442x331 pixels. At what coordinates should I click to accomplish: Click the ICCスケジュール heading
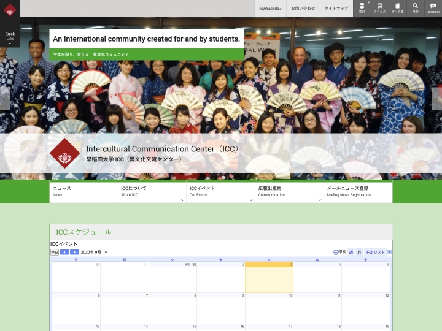(83, 232)
